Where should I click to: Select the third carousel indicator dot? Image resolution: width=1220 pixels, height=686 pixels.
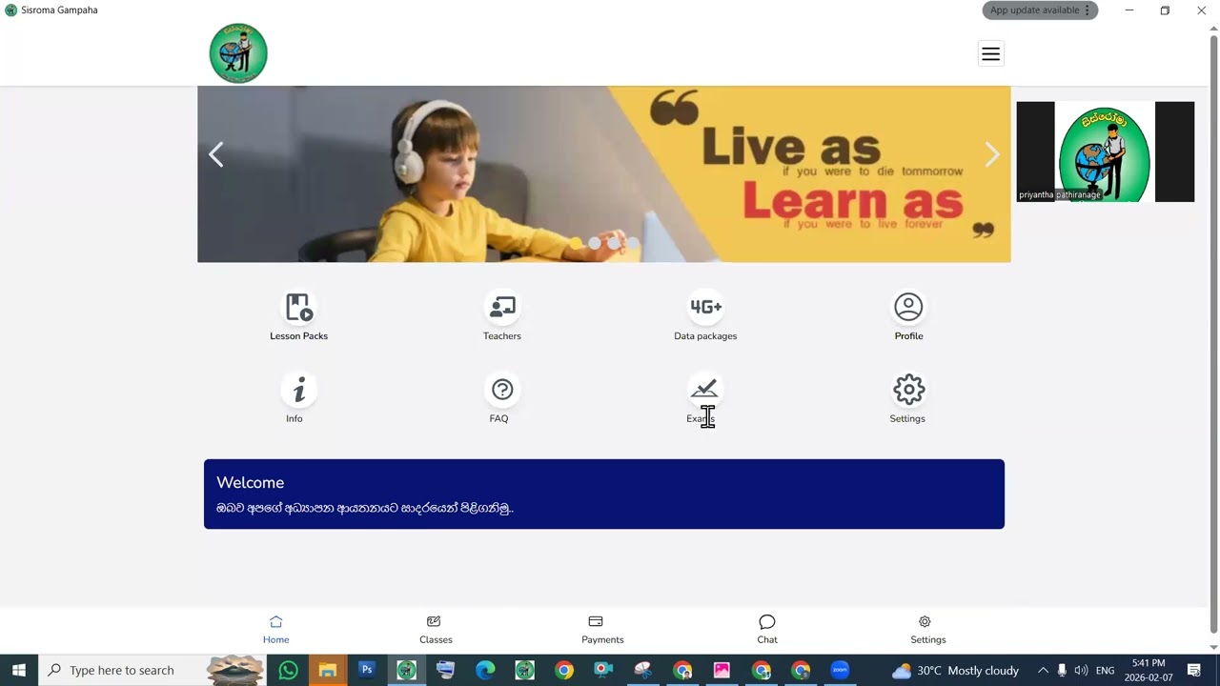(x=614, y=244)
